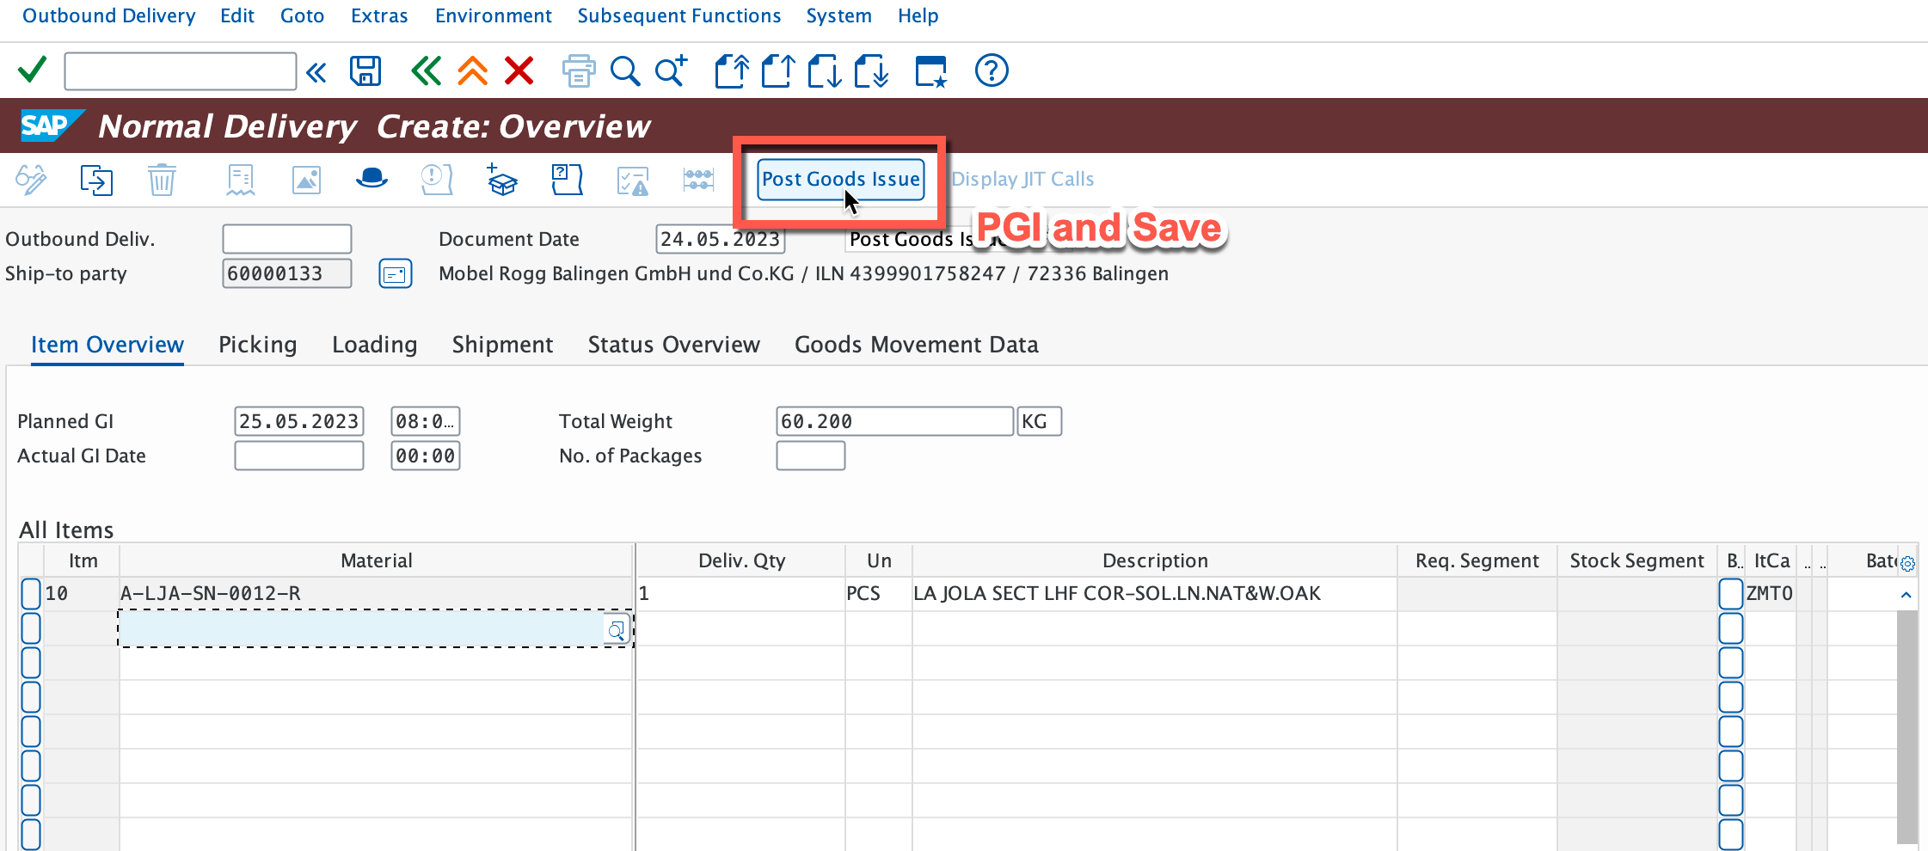Open the Subsequent Functions menu

coord(678,15)
